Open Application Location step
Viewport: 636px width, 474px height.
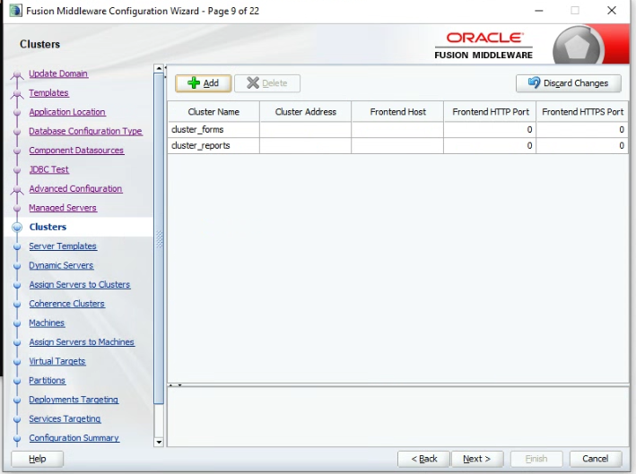(x=67, y=112)
